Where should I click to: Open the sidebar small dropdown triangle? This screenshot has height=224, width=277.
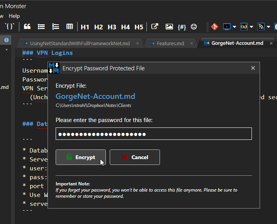[x=7, y=50]
